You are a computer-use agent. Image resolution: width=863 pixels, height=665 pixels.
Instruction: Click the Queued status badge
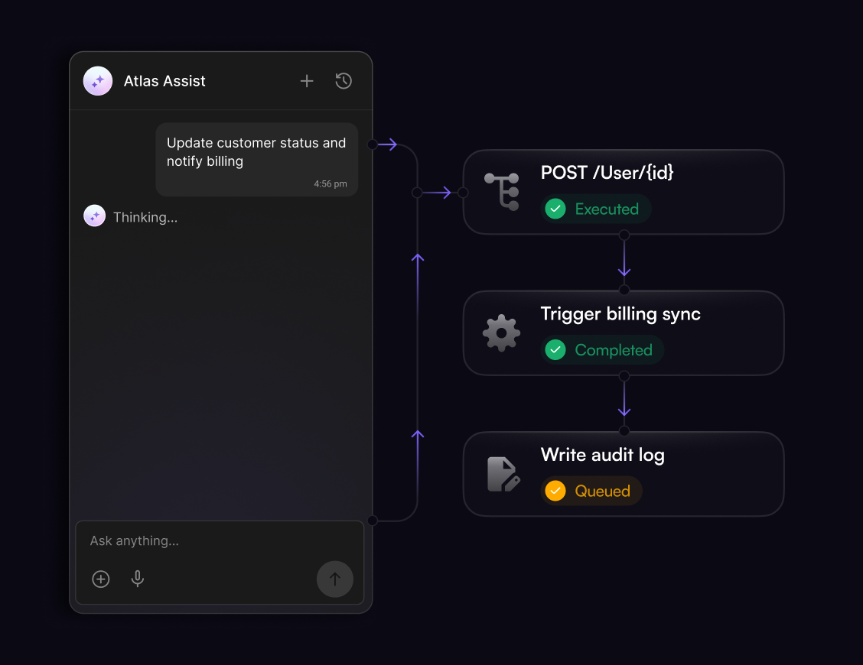pyautogui.click(x=591, y=491)
